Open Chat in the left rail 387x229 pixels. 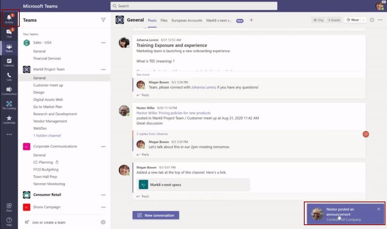coord(9,33)
